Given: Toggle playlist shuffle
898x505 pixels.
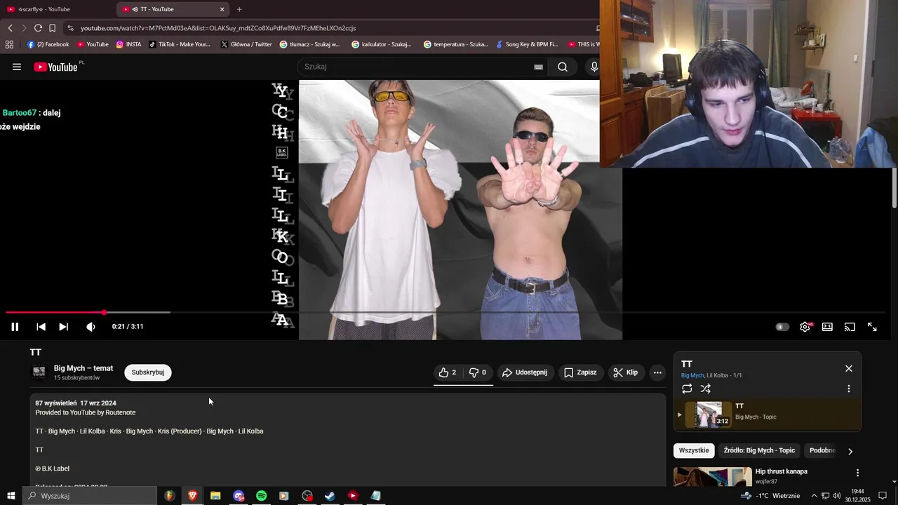Looking at the screenshot, I should 706,389.
